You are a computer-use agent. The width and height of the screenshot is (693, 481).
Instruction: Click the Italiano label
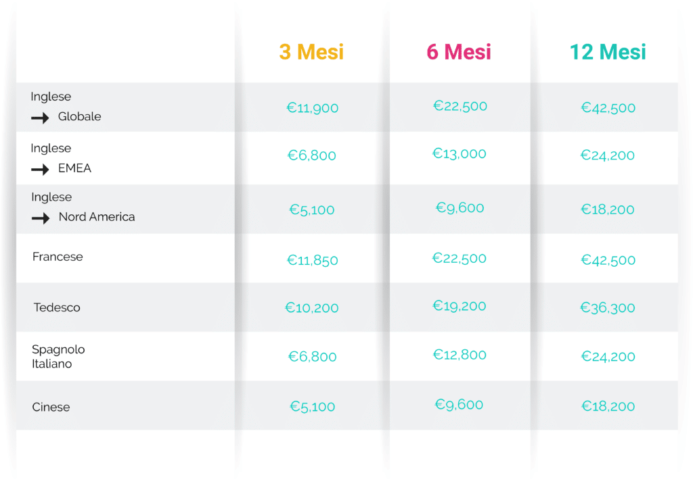[x=51, y=364]
